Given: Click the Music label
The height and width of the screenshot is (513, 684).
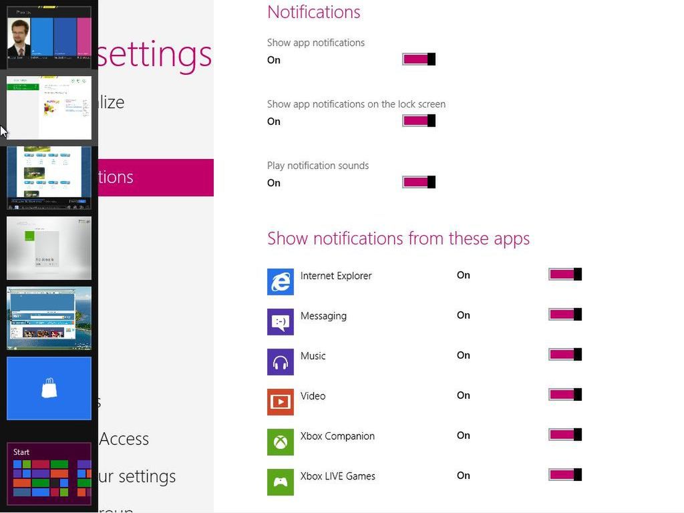Looking at the screenshot, I should 313,356.
